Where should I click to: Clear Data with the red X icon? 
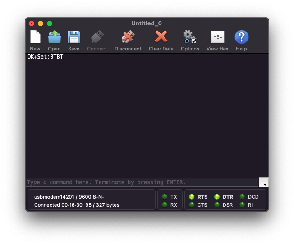pos(161,36)
